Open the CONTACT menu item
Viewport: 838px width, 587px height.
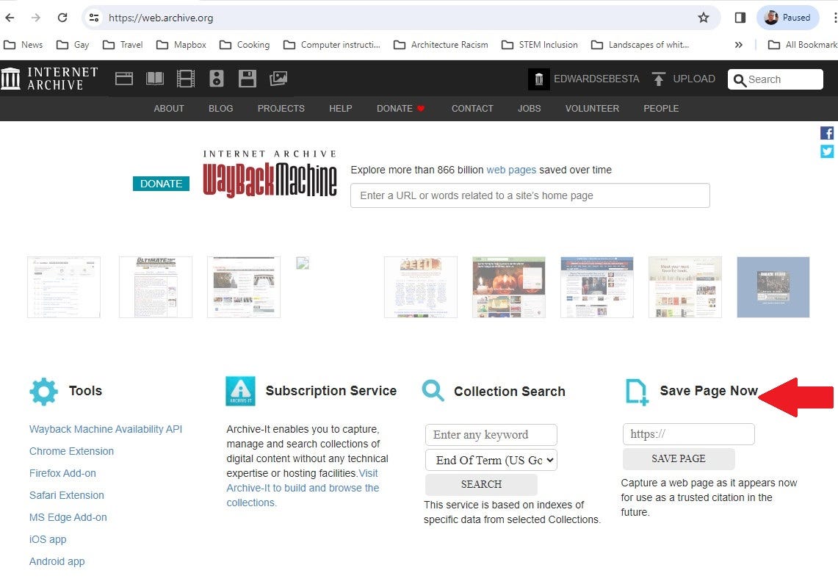472,109
